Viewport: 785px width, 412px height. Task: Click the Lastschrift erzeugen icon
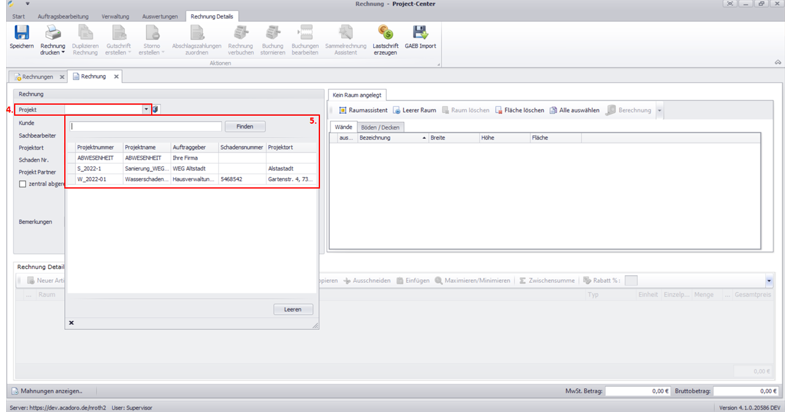385,34
